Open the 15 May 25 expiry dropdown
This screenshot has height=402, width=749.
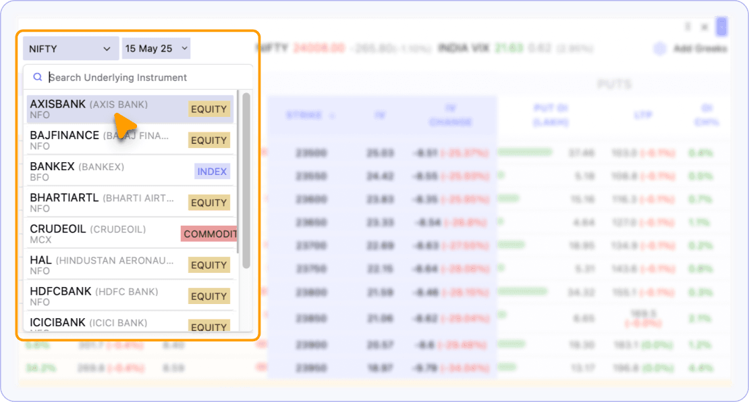[x=156, y=48]
